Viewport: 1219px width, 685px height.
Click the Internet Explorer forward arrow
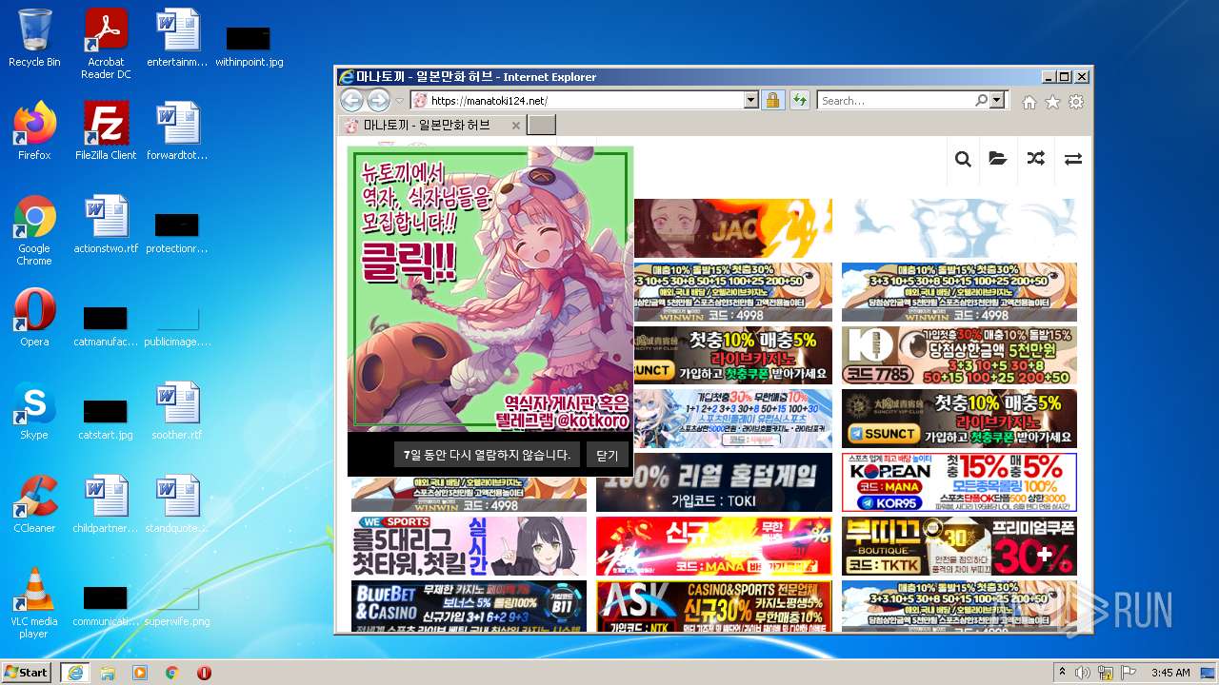(x=378, y=100)
